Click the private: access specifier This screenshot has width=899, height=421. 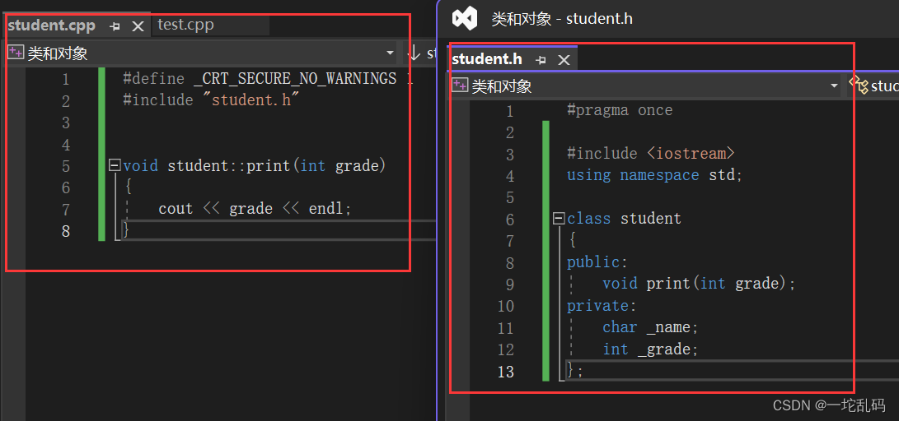pyautogui.click(x=602, y=306)
